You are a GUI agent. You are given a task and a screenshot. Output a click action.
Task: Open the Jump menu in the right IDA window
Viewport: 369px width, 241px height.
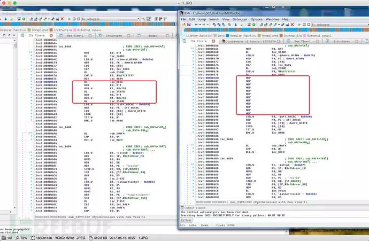coord(202,19)
